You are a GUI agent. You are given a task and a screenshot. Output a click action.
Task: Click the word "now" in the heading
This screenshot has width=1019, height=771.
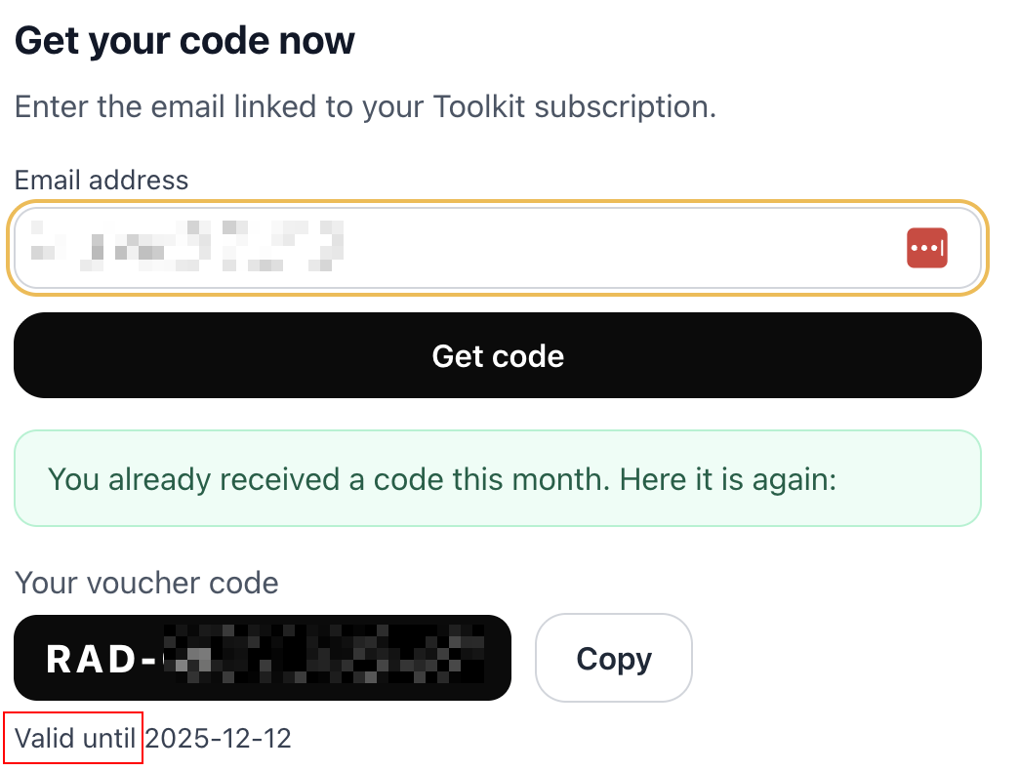click(316, 41)
